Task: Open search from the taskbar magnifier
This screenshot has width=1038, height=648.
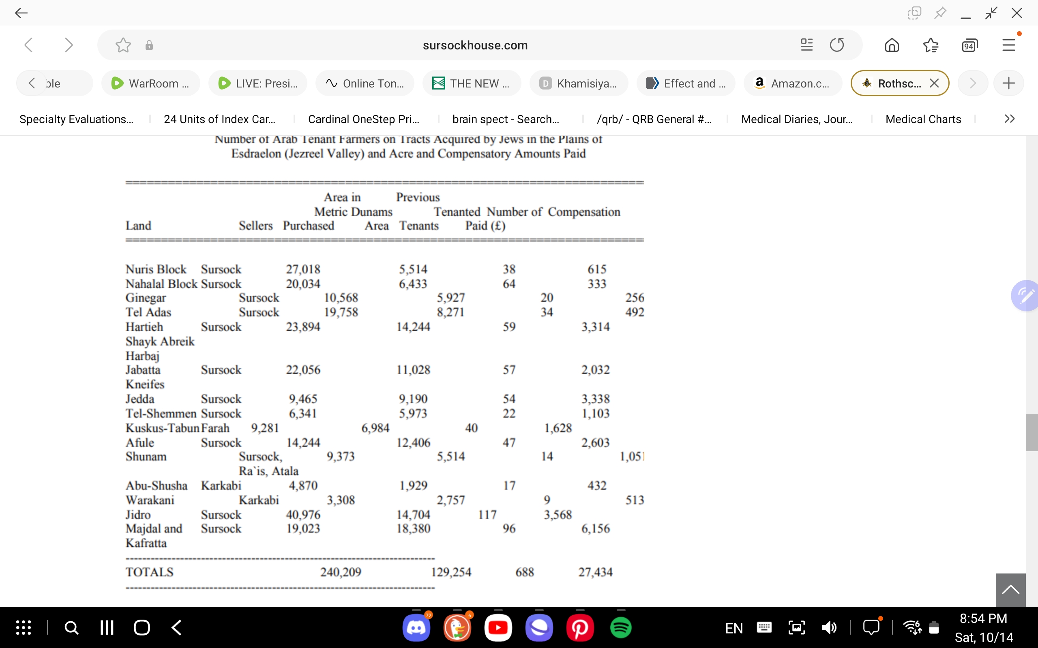Action: tap(72, 628)
